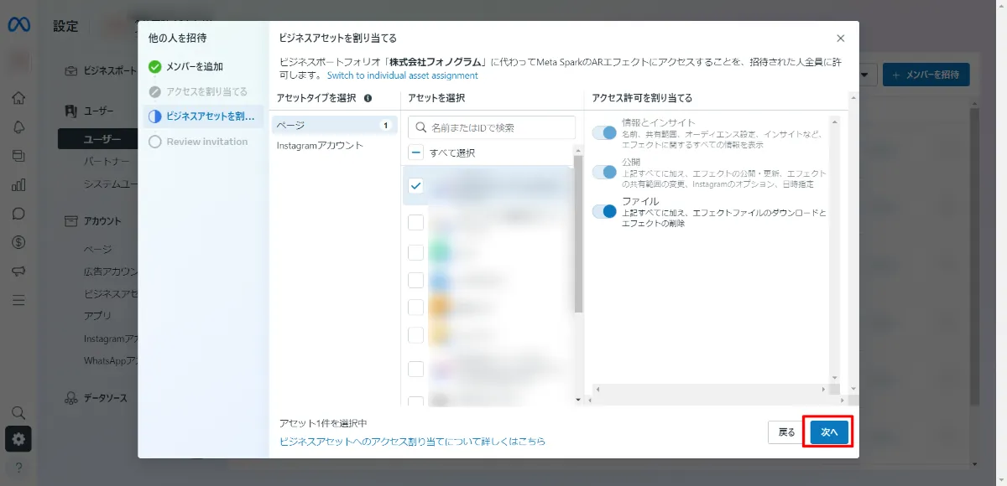
Task: Close the 他の人を招待 dialog with X
Action: [841, 39]
